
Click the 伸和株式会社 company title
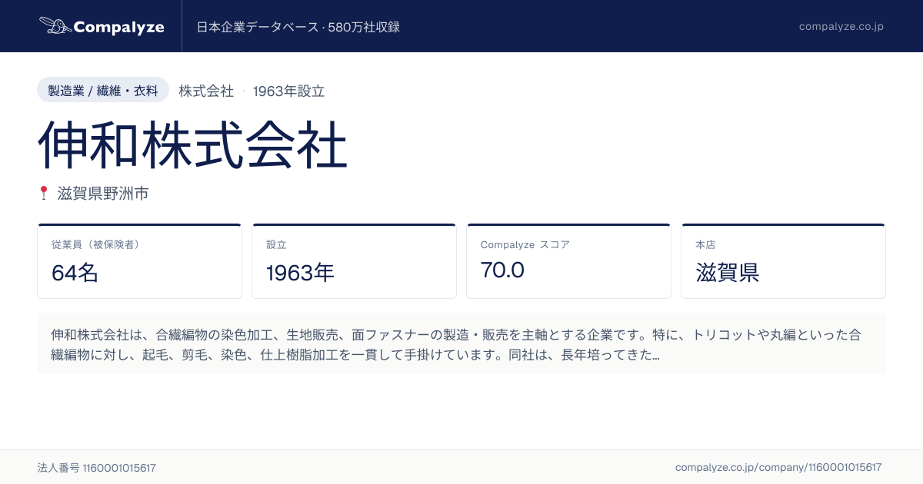(192, 144)
